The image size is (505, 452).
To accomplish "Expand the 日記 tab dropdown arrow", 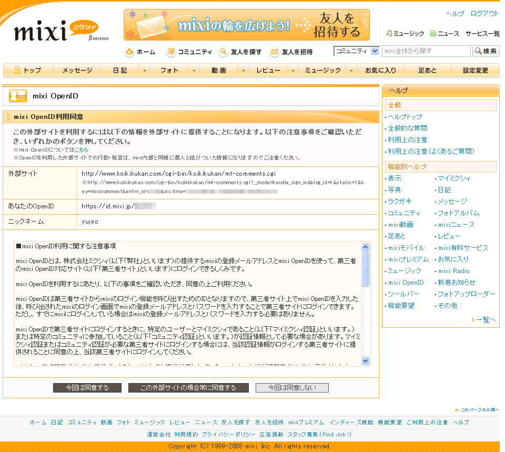I will (145, 71).
